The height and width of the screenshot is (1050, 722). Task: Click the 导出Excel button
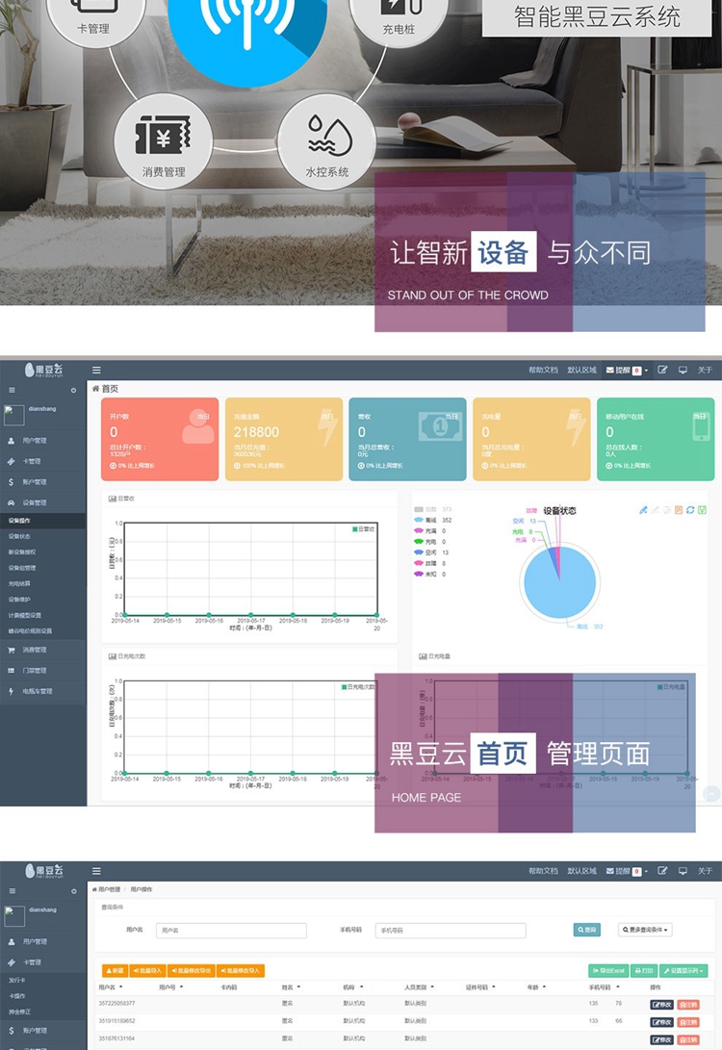(607, 971)
